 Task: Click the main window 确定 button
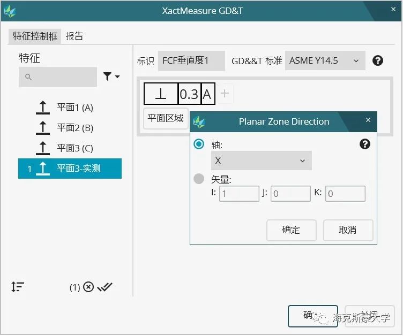tap(313, 316)
